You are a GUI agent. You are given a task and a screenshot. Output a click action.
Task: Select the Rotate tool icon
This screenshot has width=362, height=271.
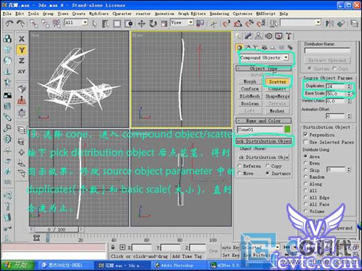tap(153, 24)
